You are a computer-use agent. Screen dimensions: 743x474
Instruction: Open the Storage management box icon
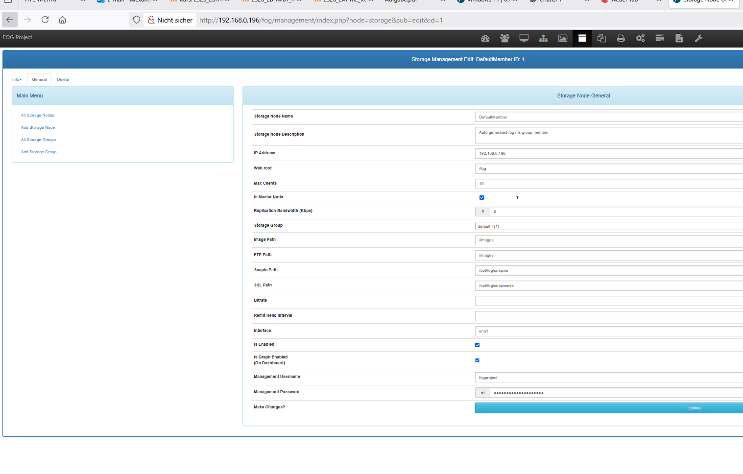coord(582,38)
